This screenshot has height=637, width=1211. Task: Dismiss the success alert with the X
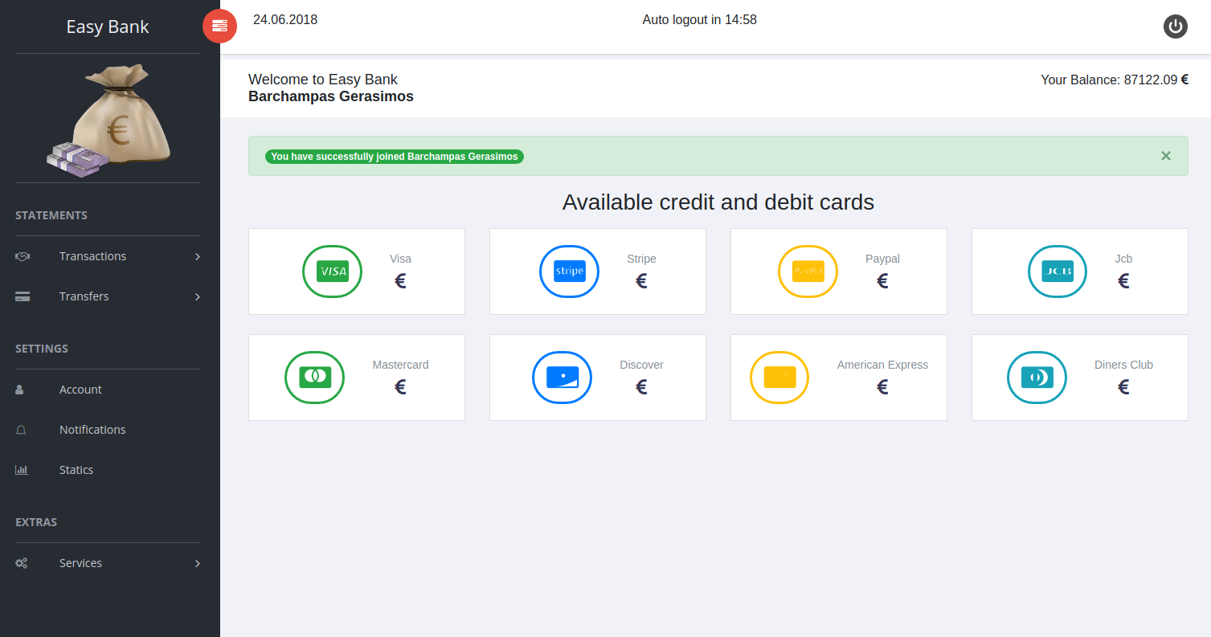(x=1166, y=156)
